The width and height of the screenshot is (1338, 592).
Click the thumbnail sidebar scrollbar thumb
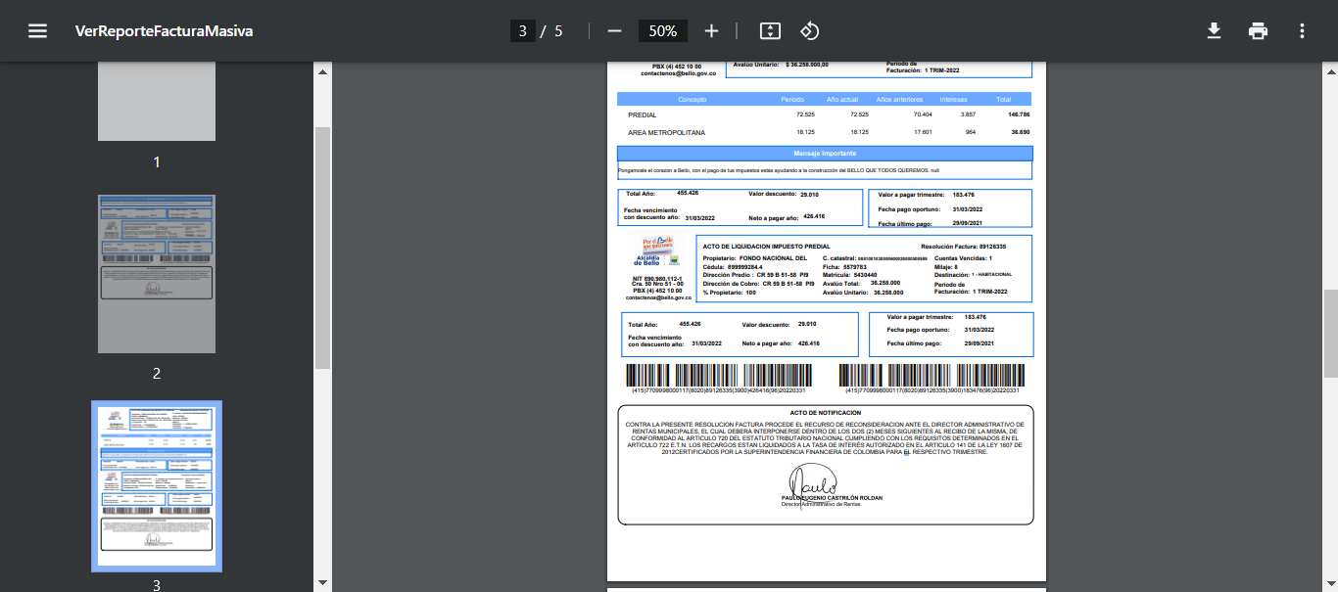[322, 245]
